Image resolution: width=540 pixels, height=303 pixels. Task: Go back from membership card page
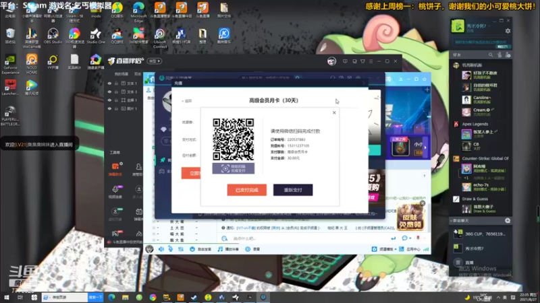tap(187, 101)
